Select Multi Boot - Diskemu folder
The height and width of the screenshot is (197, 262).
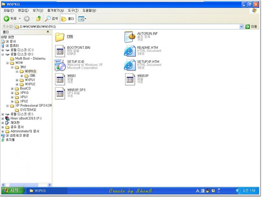point(30,59)
